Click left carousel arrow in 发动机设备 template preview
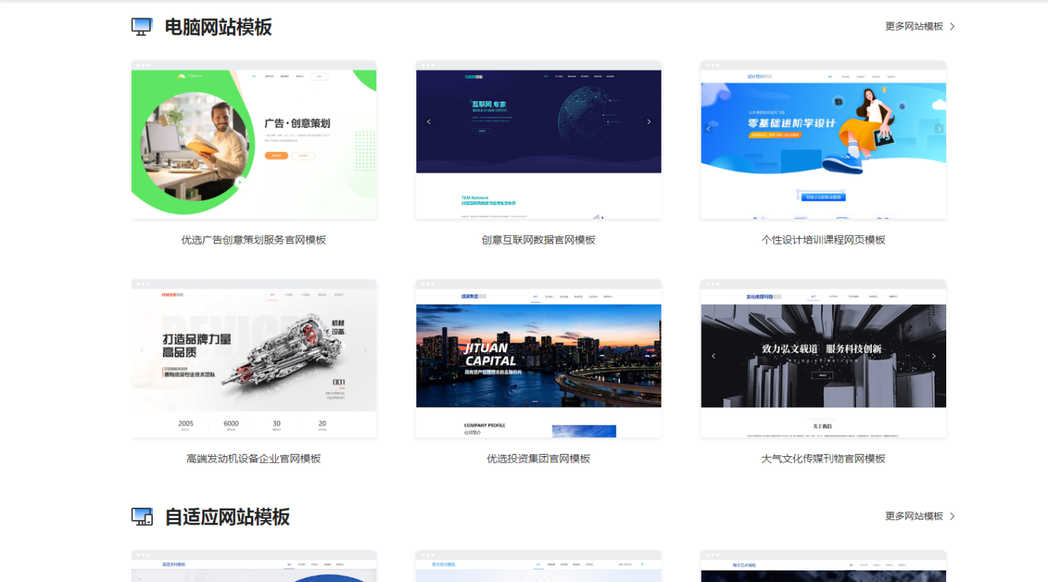1048x582 pixels. coord(143,350)
